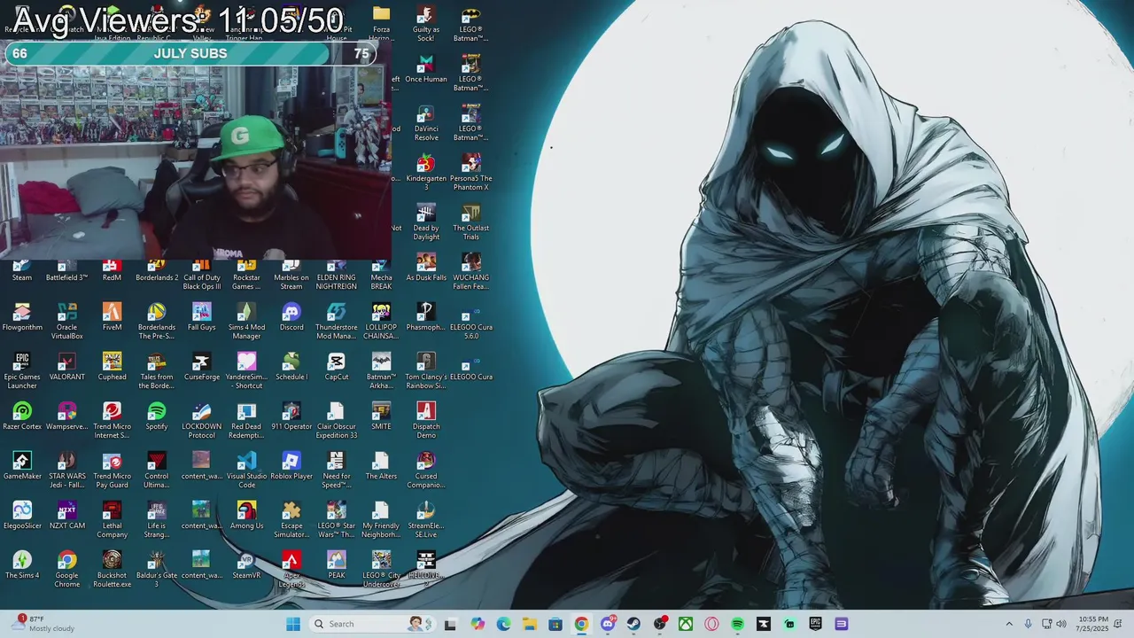Open File Explorer from the taskbar

(529, 624)
